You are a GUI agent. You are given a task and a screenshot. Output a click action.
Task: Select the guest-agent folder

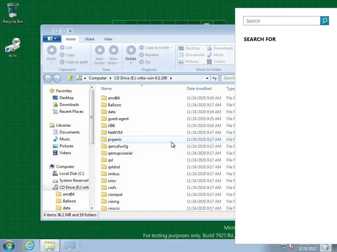pos(115,119)
